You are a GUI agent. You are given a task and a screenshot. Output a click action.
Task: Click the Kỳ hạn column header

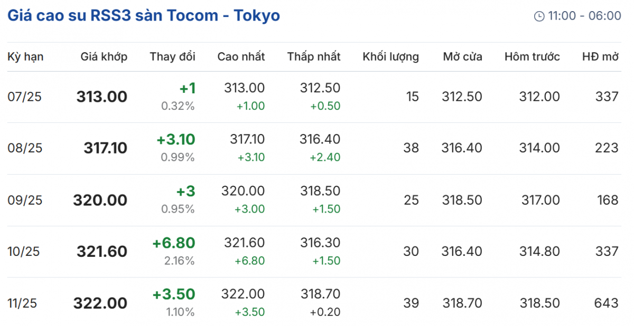25,57
